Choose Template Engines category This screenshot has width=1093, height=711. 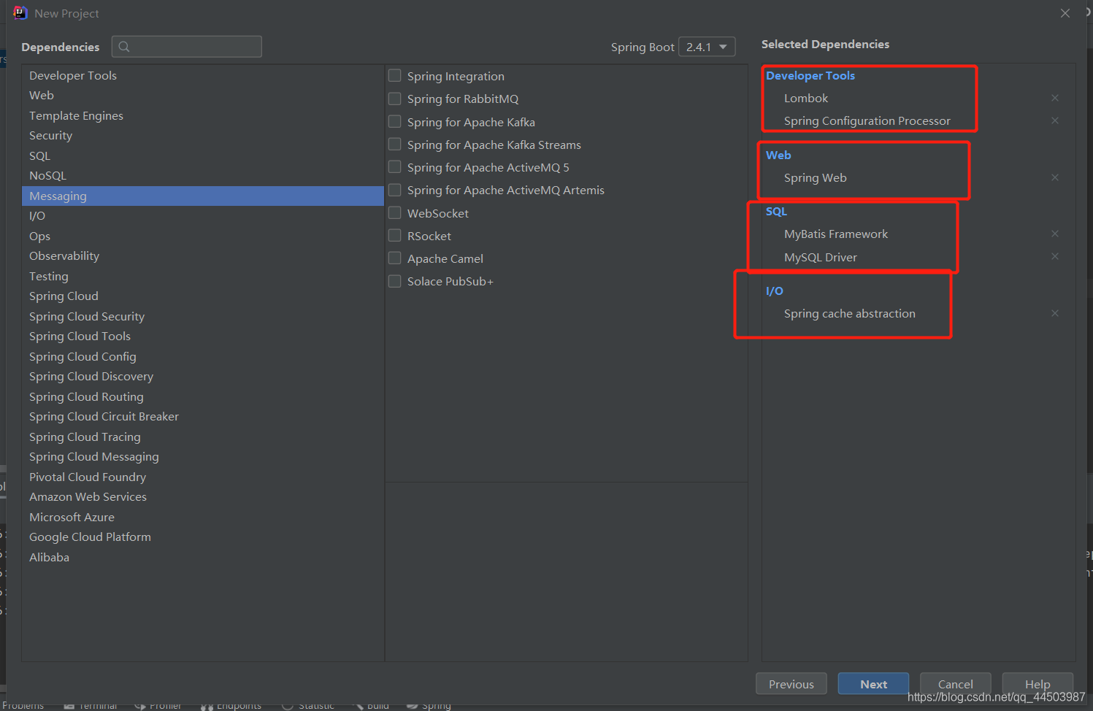pyautogui.click(x=203, y=115)
